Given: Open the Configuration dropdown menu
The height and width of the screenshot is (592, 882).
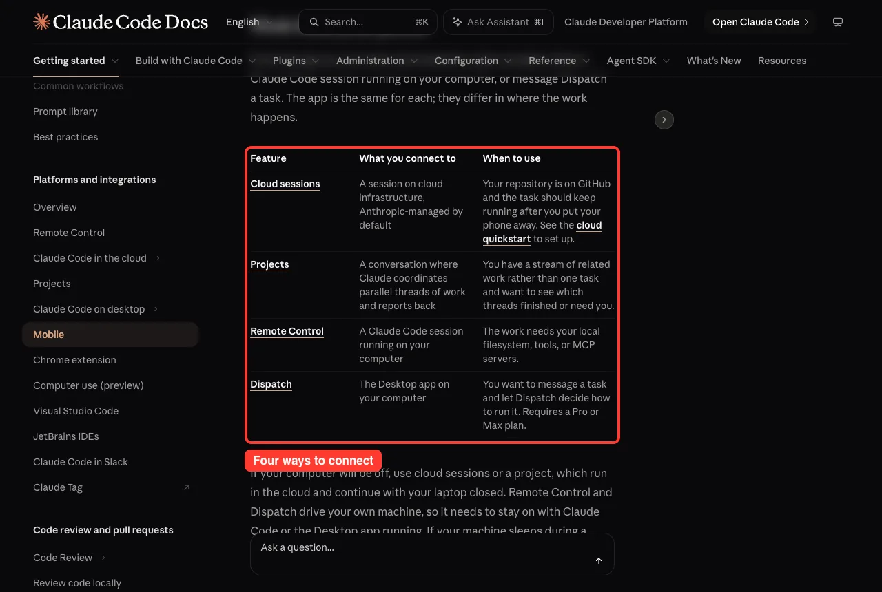Looking at the screenshot, I should pyautogui.click(x=473, y=61).
